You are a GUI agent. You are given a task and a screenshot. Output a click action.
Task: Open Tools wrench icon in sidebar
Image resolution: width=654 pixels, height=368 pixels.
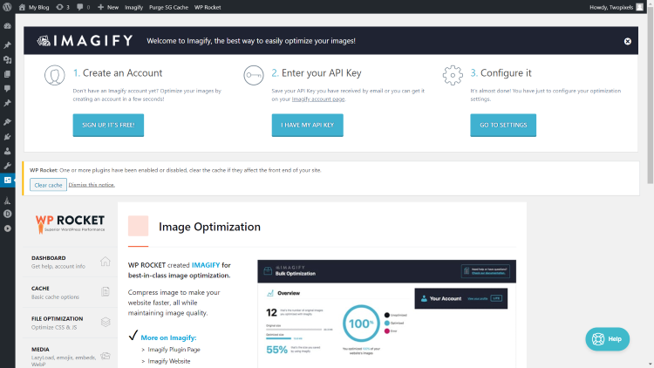point(7,166)
